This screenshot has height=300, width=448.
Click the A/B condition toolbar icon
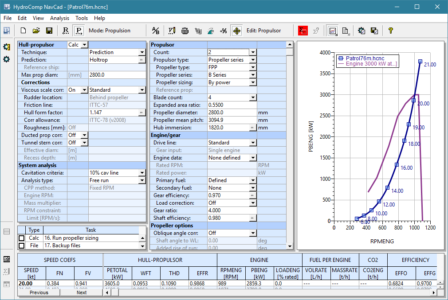(156, 31)
